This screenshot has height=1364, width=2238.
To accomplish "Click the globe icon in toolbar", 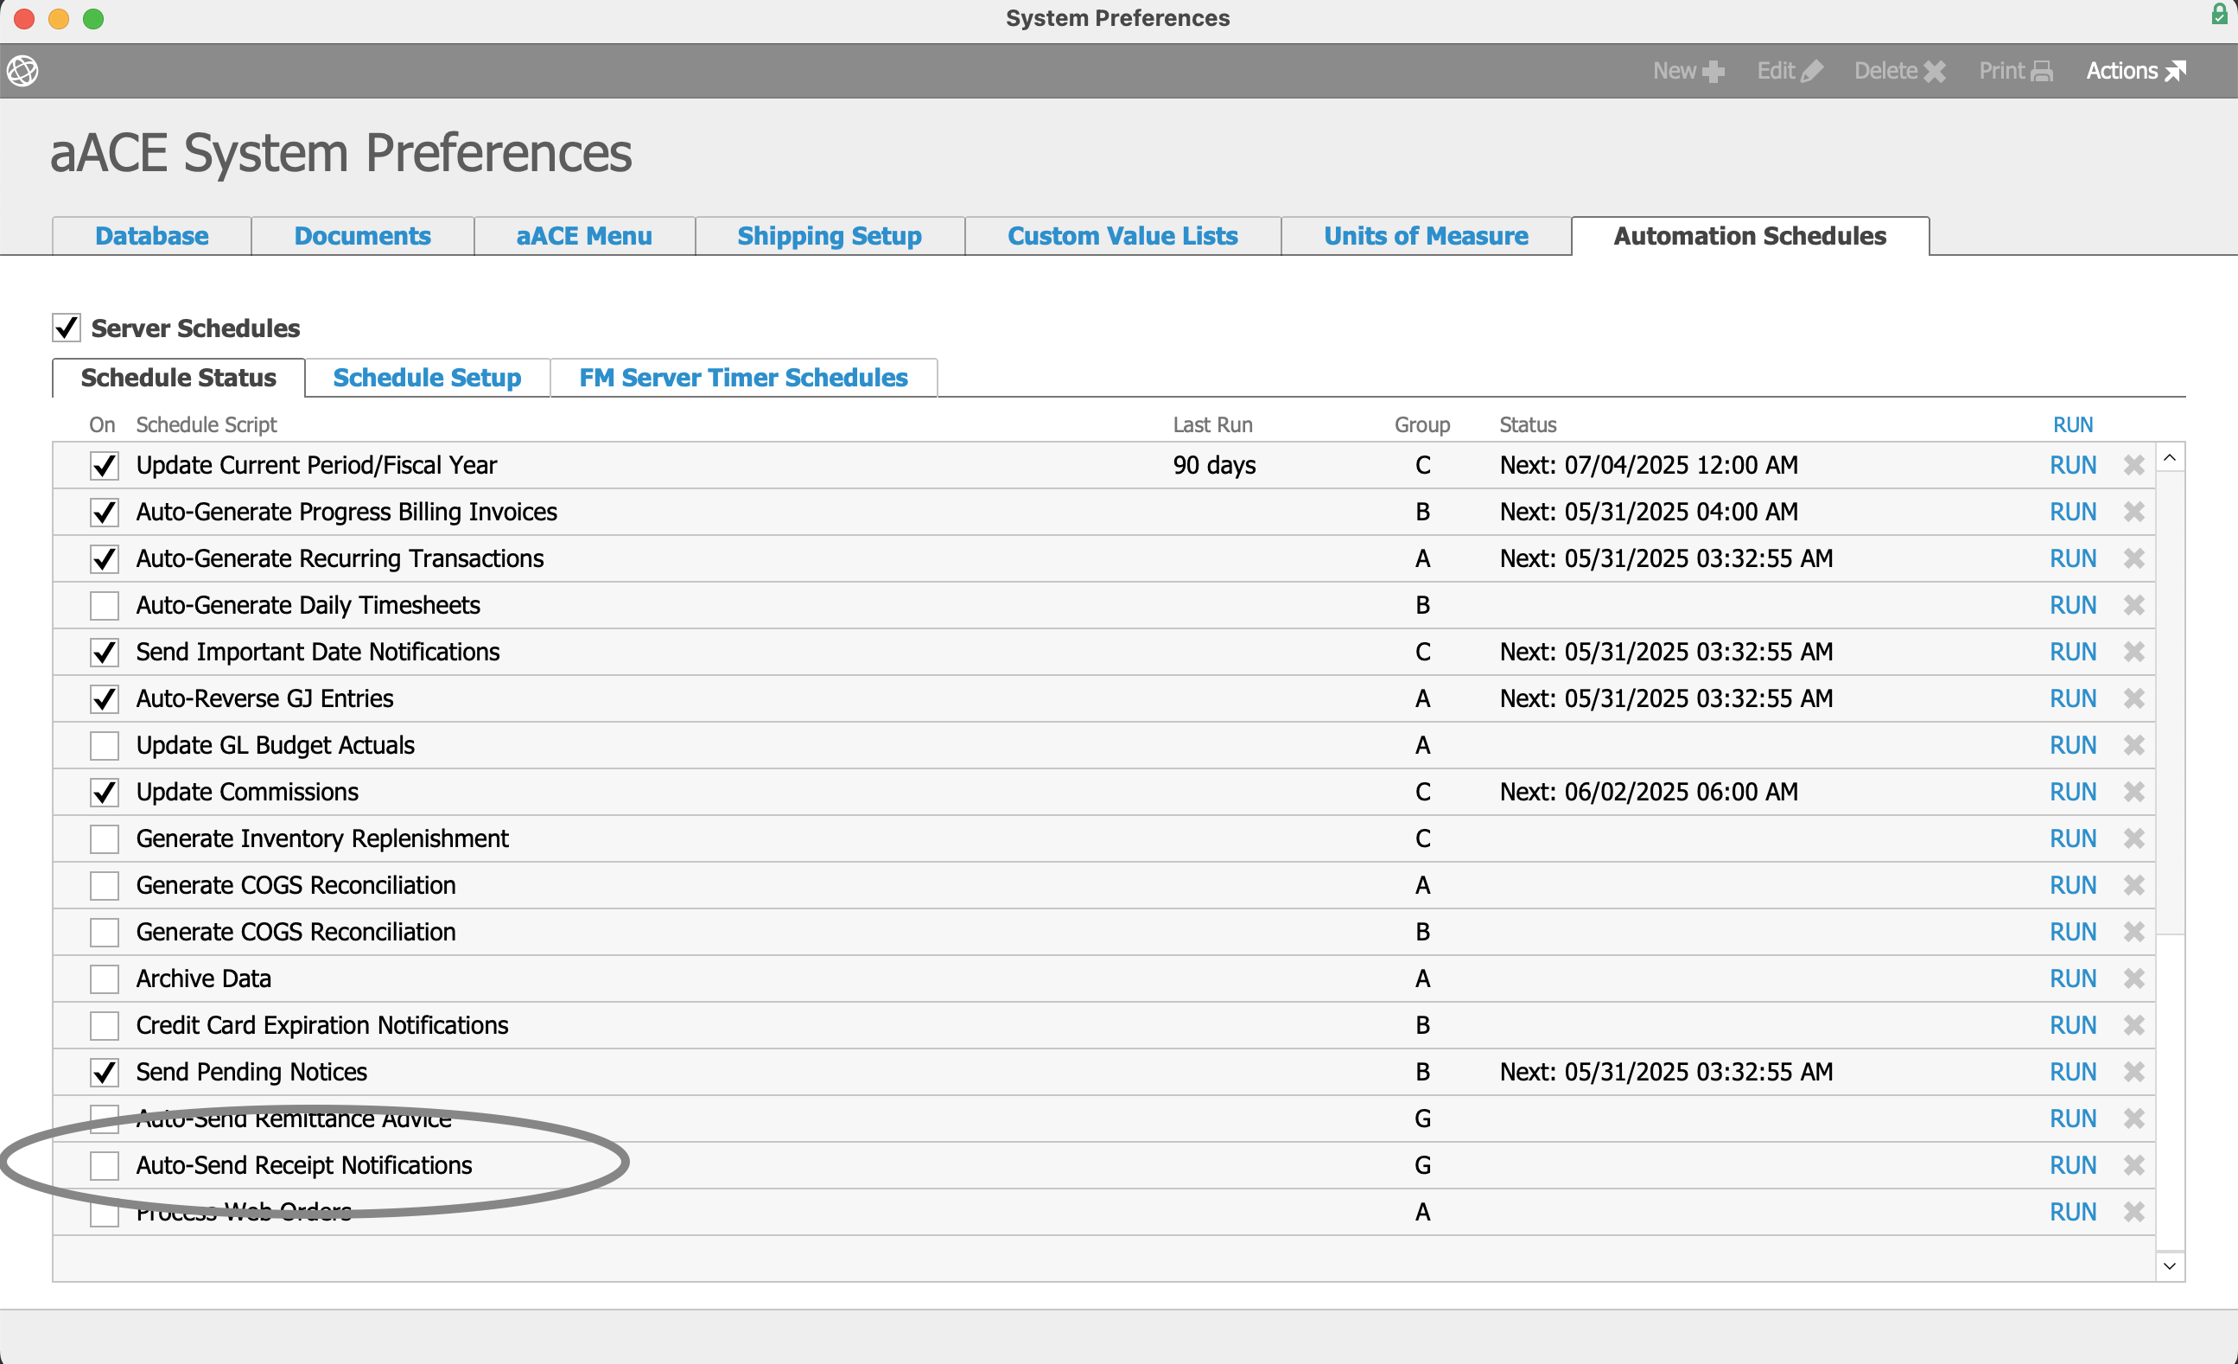I will [22, 70].
